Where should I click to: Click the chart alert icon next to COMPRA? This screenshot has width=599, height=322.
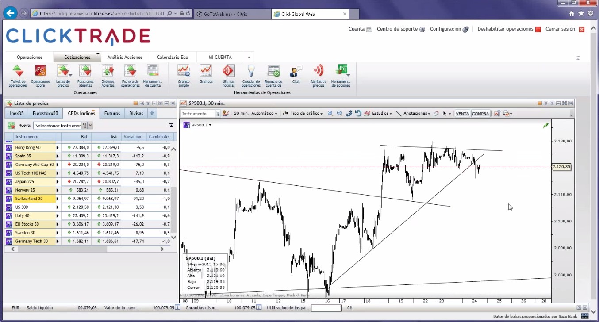[497, 114]
